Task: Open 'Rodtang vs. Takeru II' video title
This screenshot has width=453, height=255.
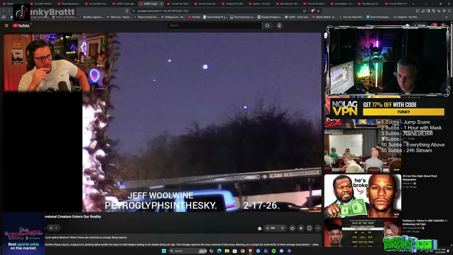Action: (x=425, y=222)
